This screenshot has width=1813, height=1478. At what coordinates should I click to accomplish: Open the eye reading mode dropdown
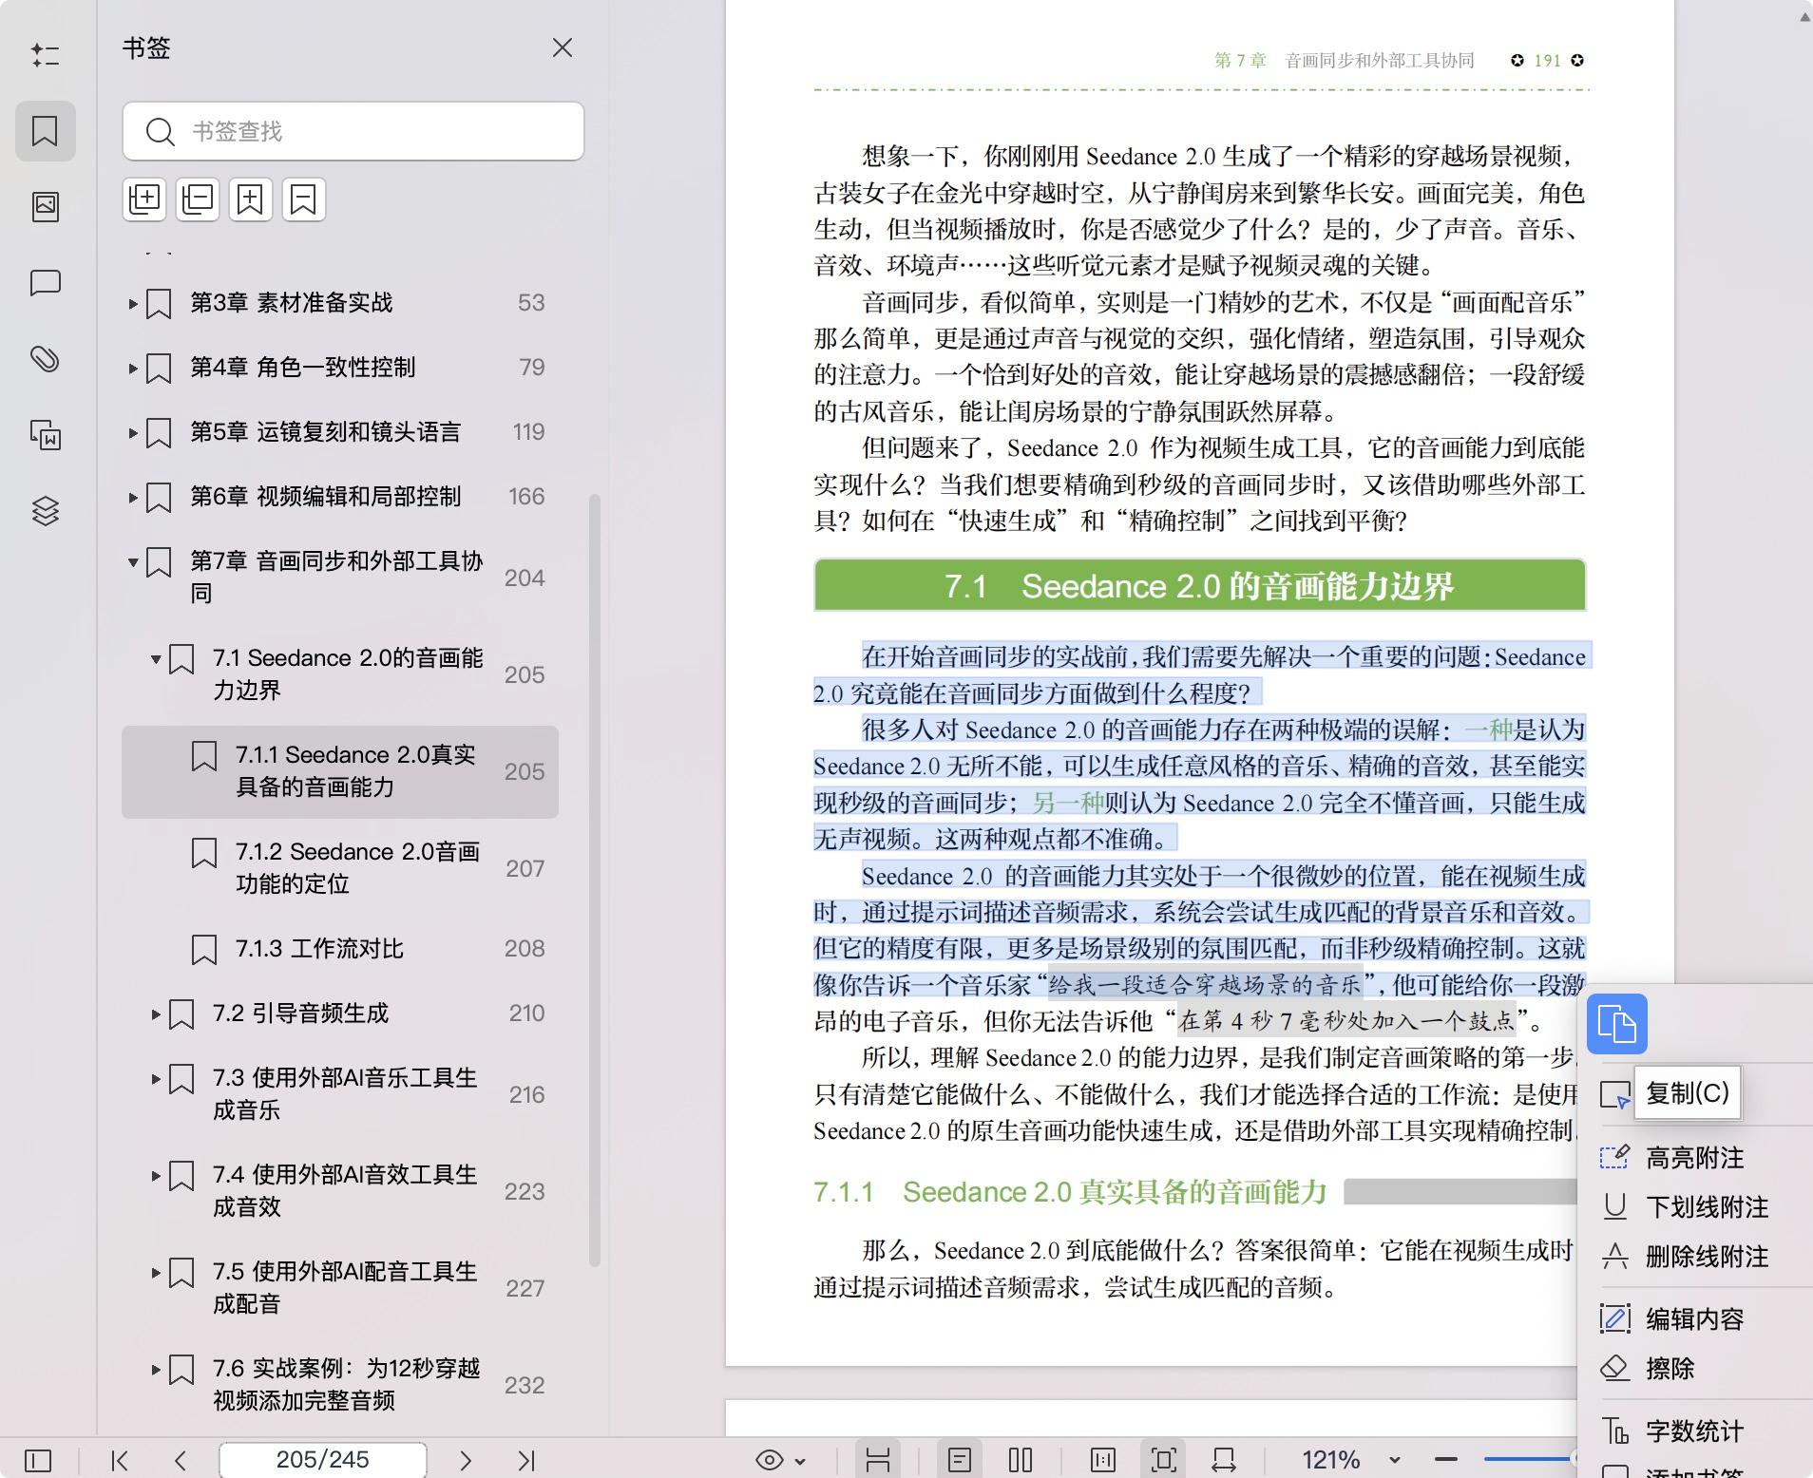pos(780,1460)
